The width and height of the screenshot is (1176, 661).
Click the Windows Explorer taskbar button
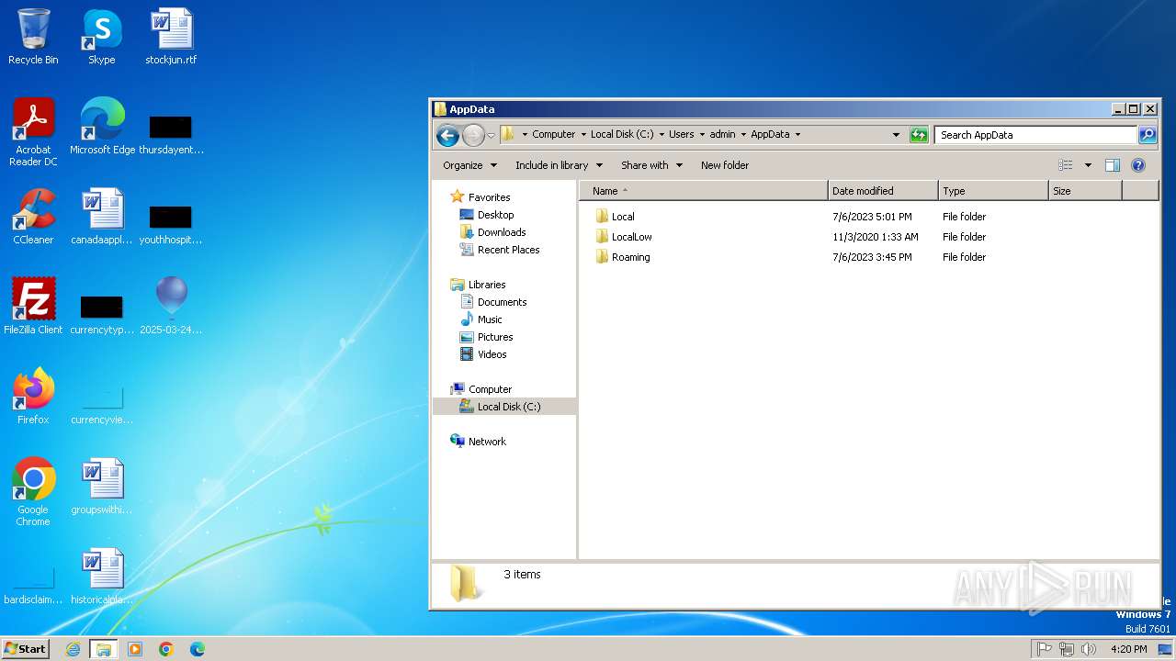click(104, 649)
